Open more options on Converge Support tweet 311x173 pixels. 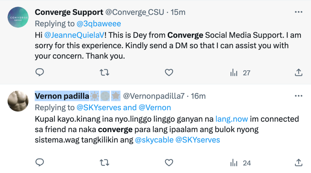299,12
